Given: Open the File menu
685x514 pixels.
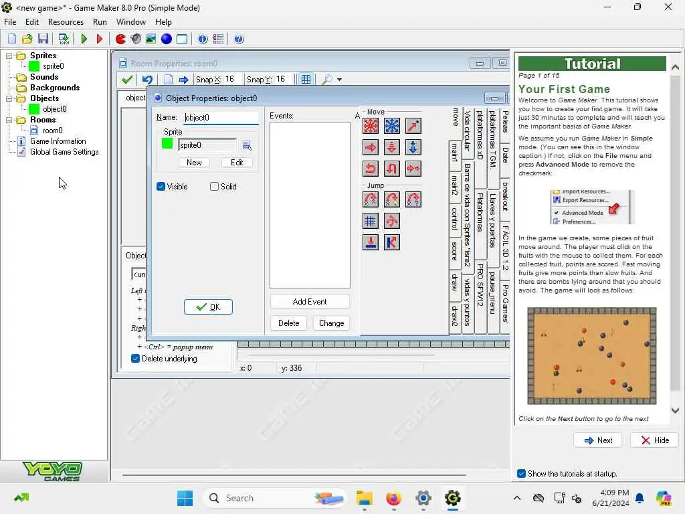Looking at the screenshot, I should pos(10,22).
